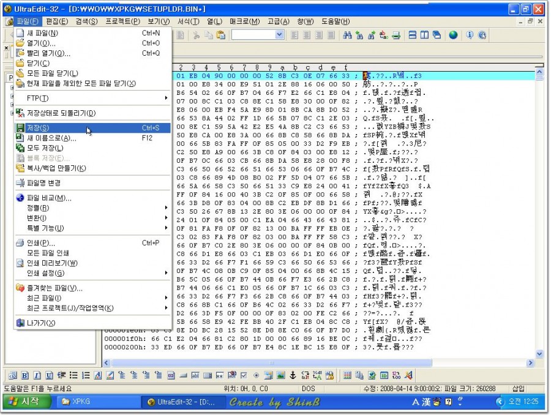
Task: Expand the 변환(I) submenu
Action: coord(93,218)
